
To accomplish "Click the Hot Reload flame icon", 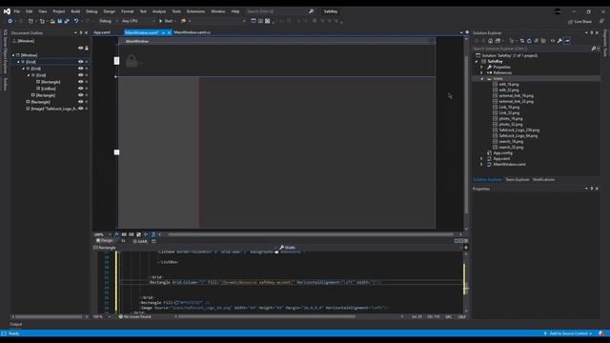I will click(183, 21).
